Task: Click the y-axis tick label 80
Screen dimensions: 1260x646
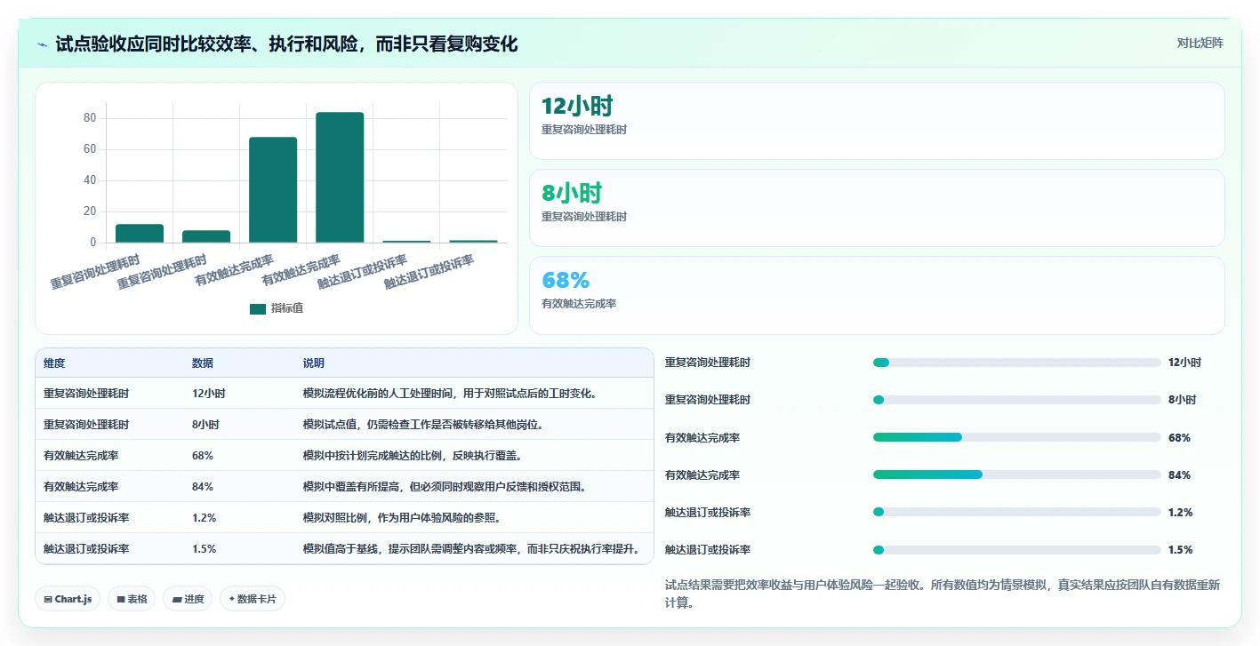Action: (90, 118)
